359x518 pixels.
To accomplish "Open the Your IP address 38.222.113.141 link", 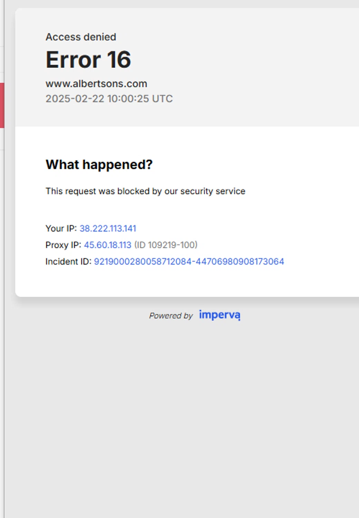I will tap(108, 228).
